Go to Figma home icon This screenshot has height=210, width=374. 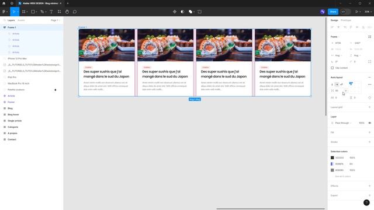coord(4,3)
